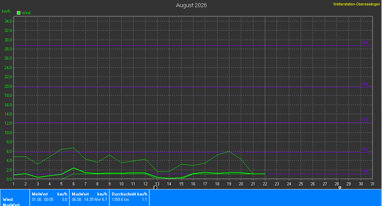The image size is (382, 206).
Task: Click the full moon symbol below day 28
Action: pos(340,187)
